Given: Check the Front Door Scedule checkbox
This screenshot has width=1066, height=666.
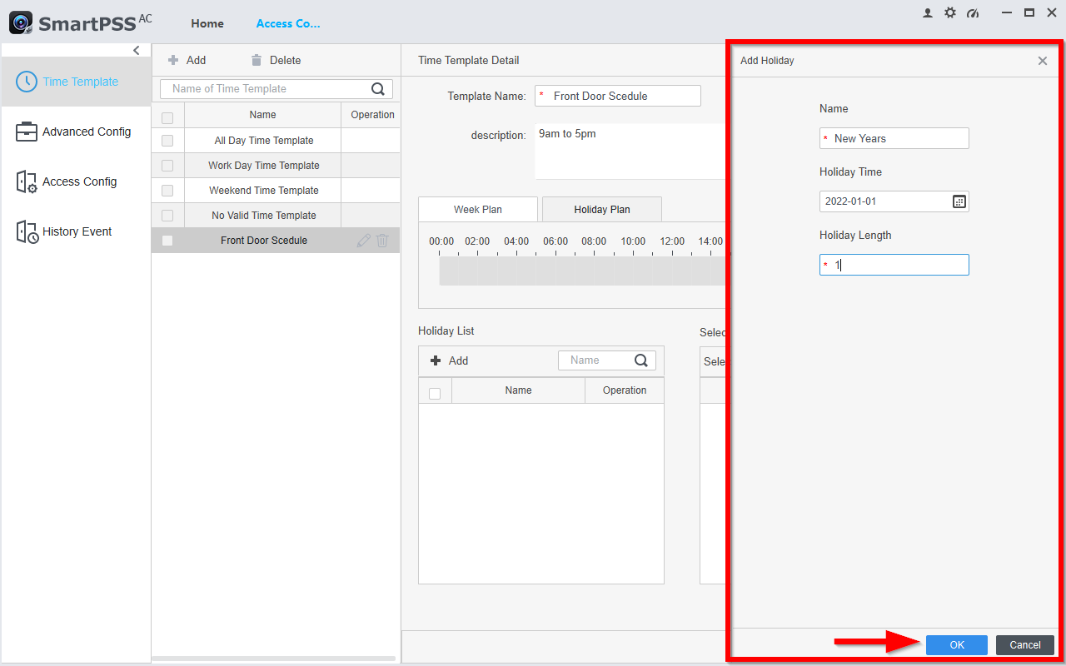Looking at the screenshot, I should point(167,241).
